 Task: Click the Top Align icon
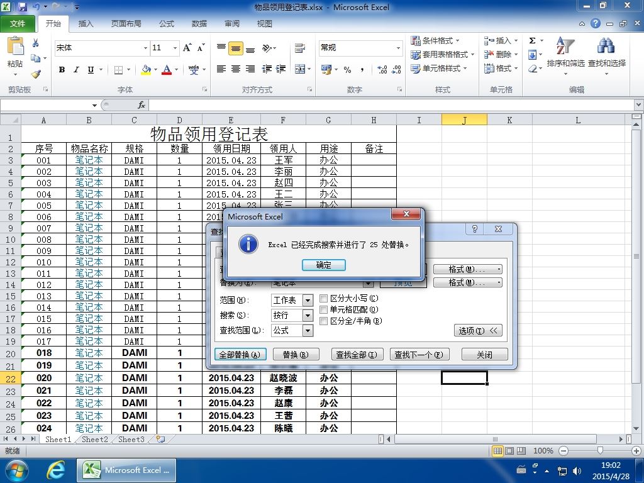click(221, 48)
